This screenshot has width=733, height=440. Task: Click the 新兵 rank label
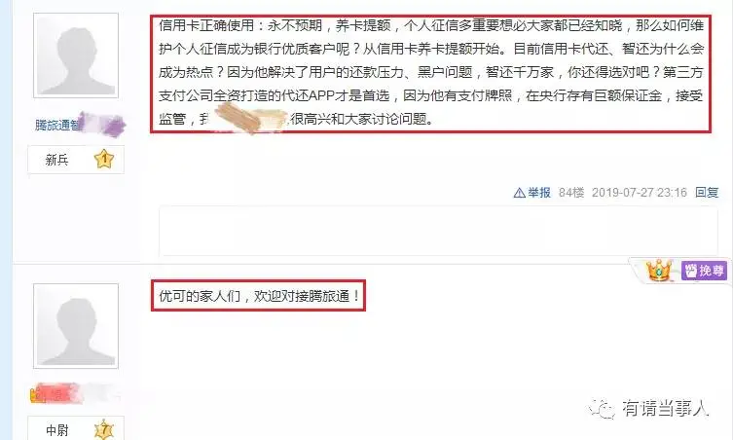[x=57, y=160]
